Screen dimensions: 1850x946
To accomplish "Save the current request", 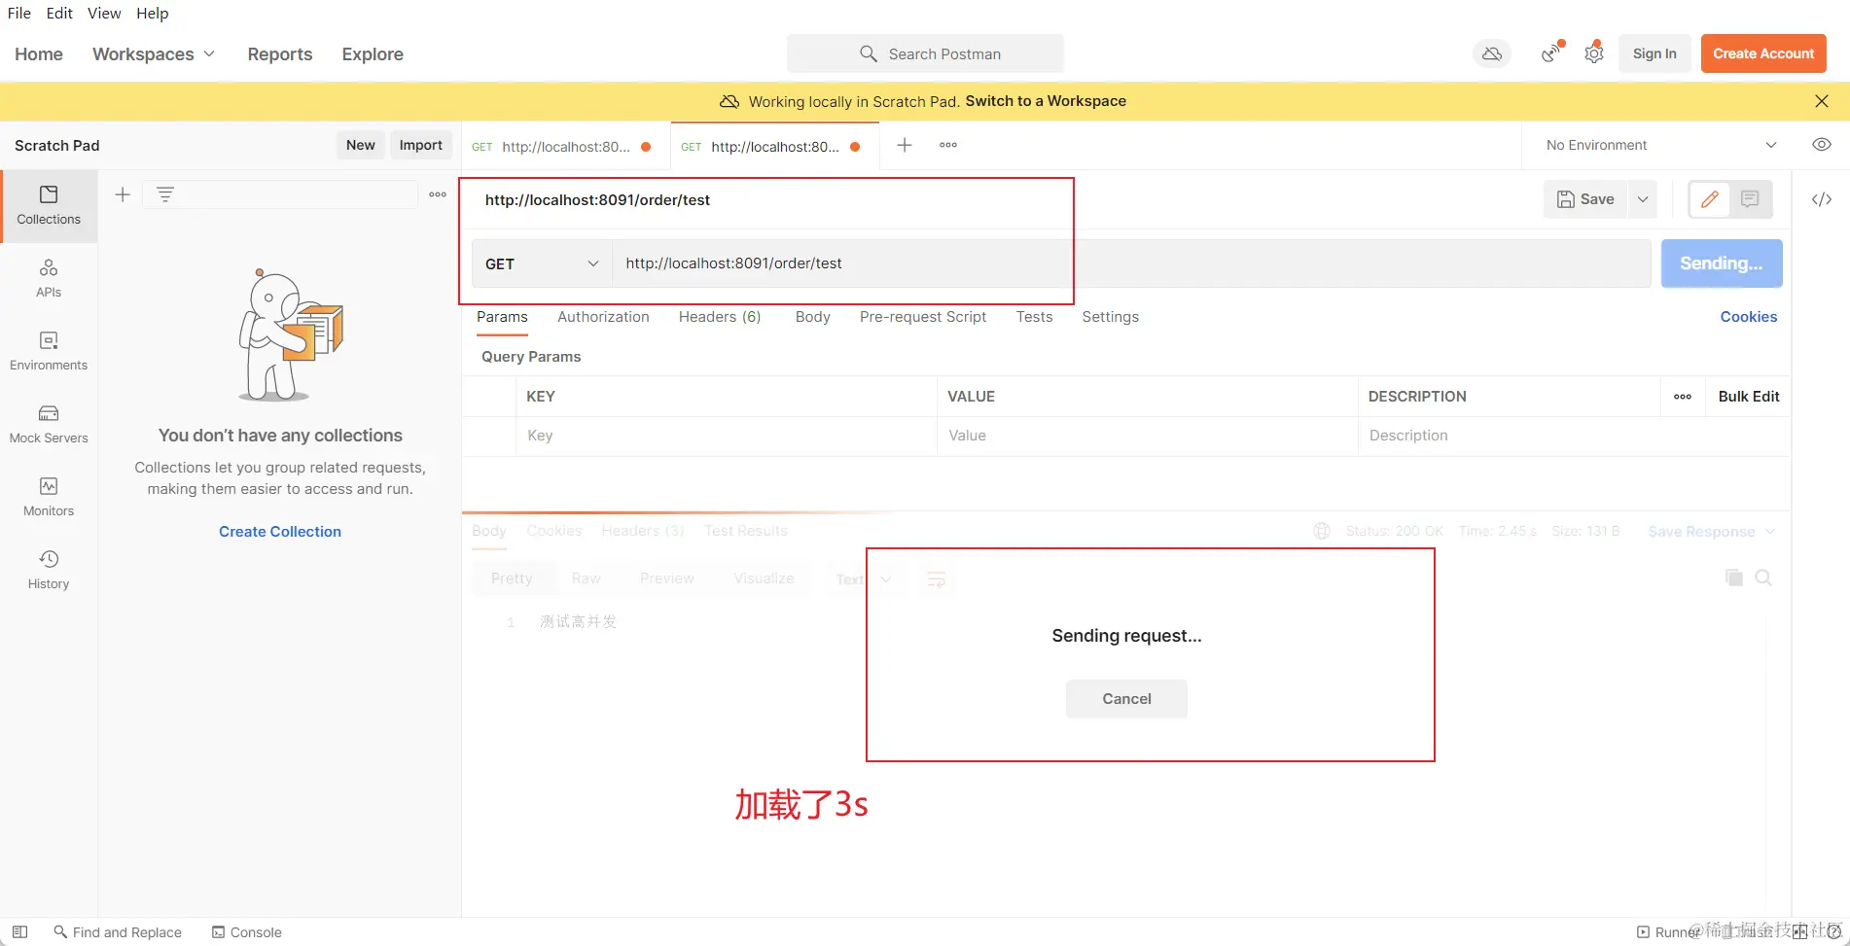I will click(1586, 199).
